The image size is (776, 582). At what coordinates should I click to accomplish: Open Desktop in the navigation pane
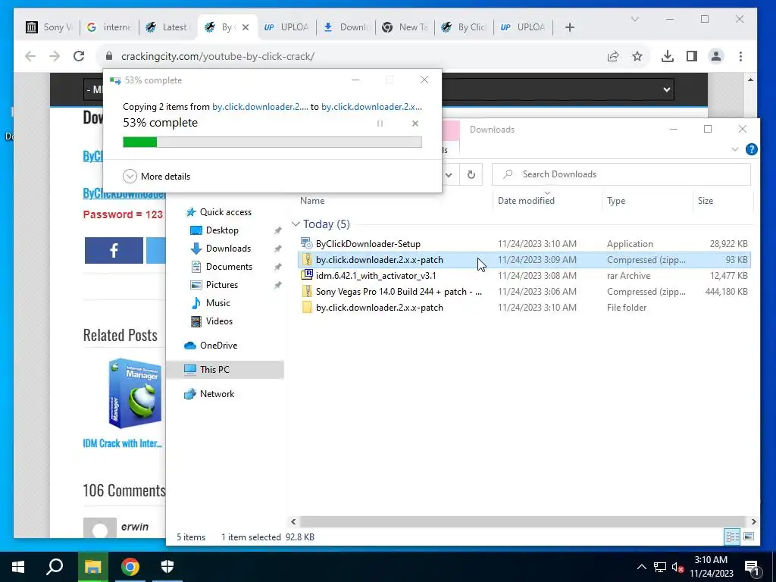tap(222, 230)
